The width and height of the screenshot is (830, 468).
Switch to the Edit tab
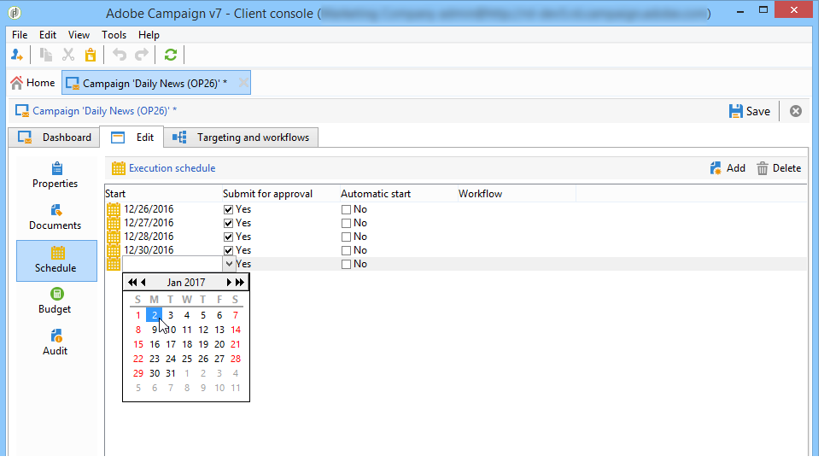point(132,137)
